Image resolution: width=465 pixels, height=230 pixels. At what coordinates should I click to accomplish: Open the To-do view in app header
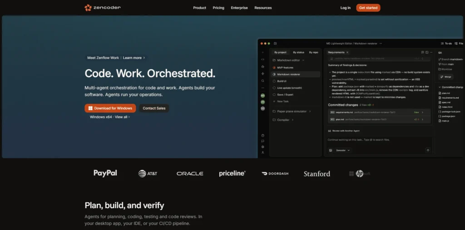[x=446, y=43]
